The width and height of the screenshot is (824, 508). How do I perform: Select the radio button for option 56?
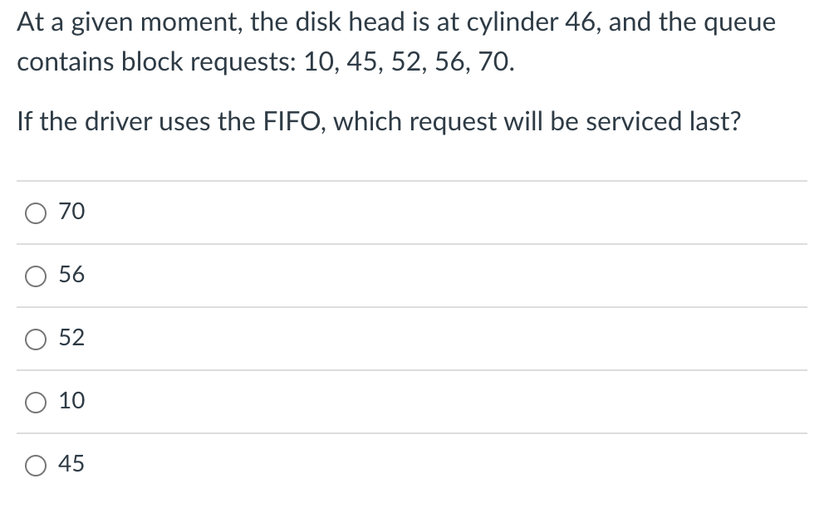pos(35,276)
